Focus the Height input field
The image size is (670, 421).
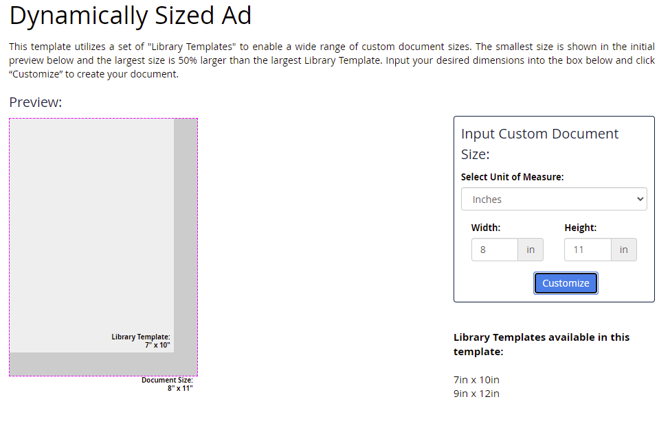tap(587, 250)
